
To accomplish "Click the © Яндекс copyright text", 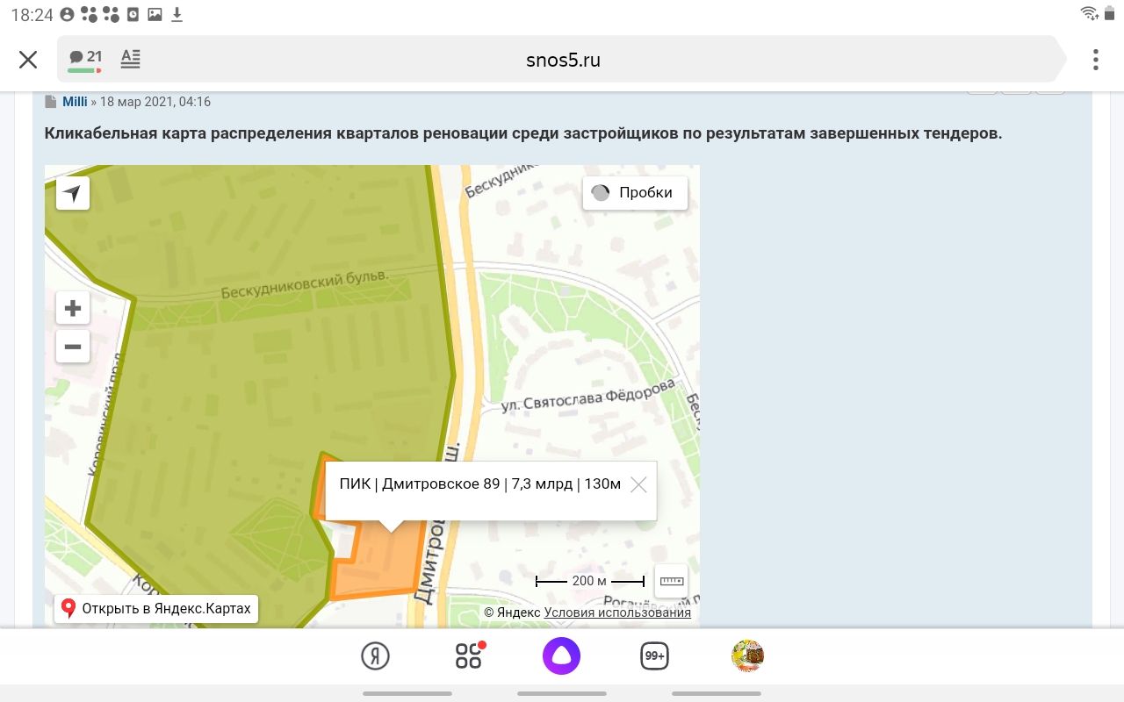I will point(512,612).
